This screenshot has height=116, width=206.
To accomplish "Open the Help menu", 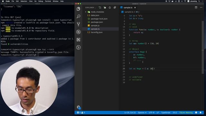I will click(62, 1).
